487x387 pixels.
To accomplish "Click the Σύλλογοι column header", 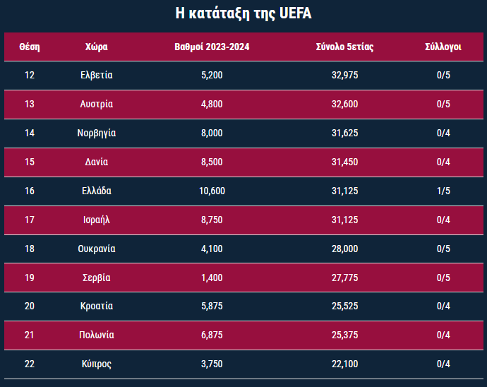I will 443,47.
